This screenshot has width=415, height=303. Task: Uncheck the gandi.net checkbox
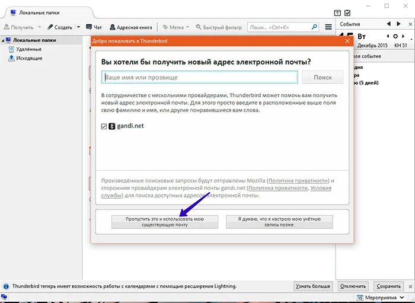[x=104, y=126]
